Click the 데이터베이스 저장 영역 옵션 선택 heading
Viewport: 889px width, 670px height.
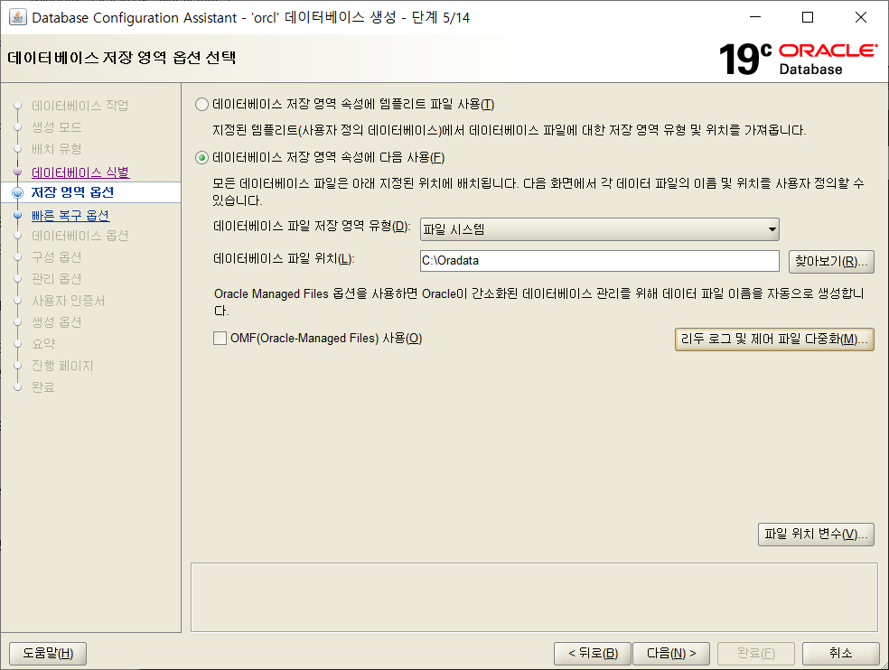(x=122, y=58)
